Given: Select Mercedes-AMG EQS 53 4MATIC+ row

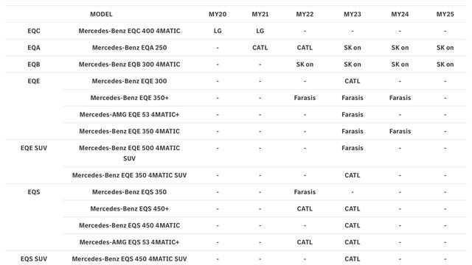Looking at the screenshot, I should pyautogui.click(x=265, y=242).
